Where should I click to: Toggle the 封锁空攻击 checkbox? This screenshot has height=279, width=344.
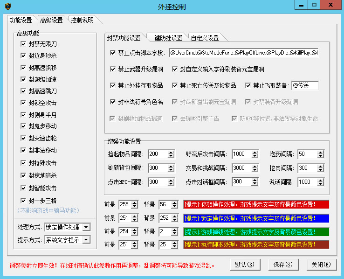(23, 103)
